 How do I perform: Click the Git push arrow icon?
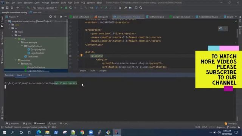click(x=106, y=8)
